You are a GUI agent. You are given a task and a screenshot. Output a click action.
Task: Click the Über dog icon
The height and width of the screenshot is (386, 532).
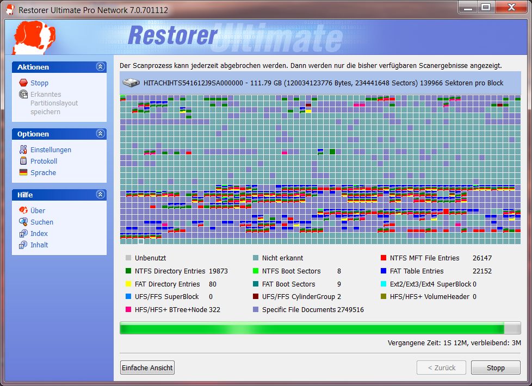click(x=23, y=210)
